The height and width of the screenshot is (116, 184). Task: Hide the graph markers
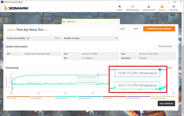[x=166, y=104]
